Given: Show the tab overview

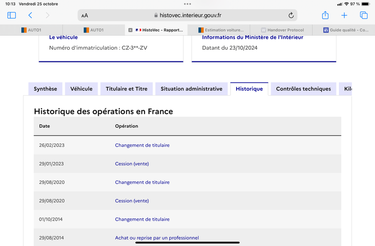Looking at the screenshot, I should pos(364,15).
